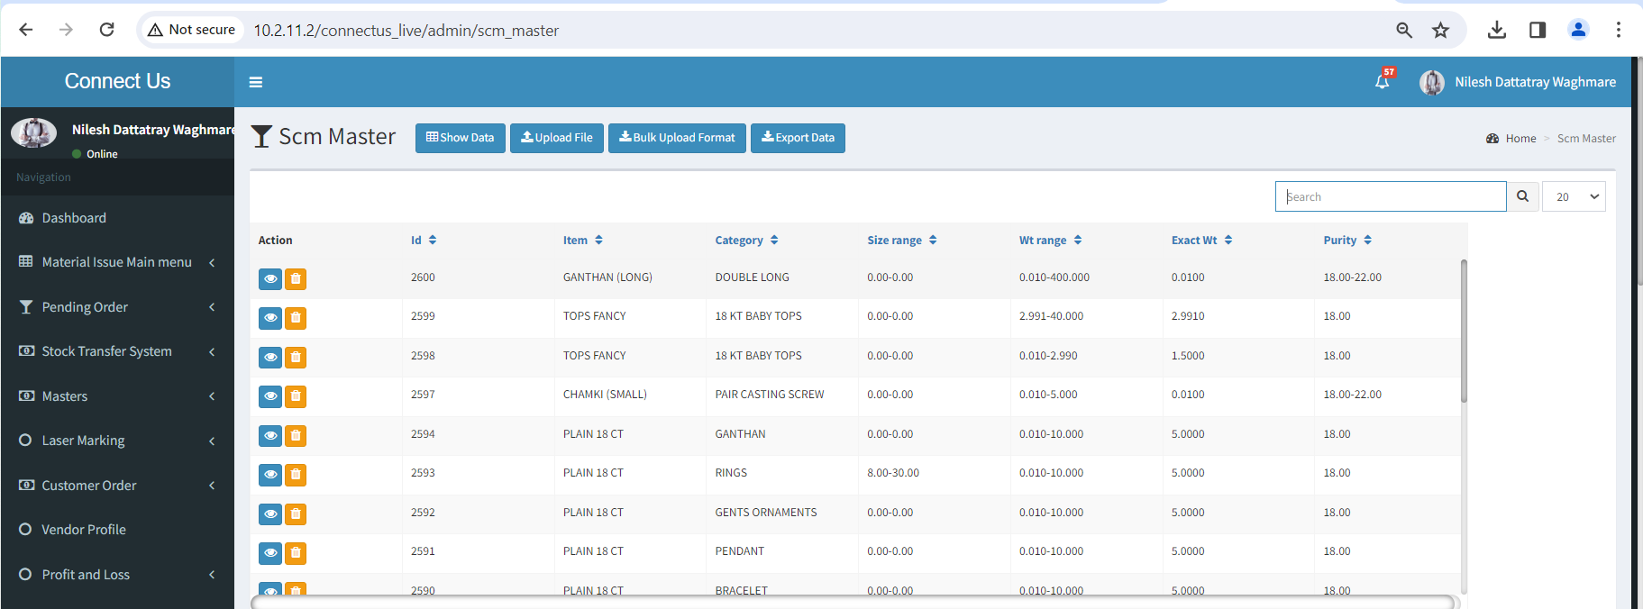This screenshot has width=1643, height=609.
Task: Go to Home via breadcrumb link
Action: 1520,139
